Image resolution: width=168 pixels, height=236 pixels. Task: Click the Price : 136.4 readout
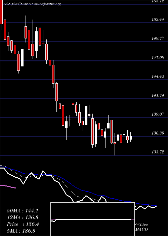pyautogui.click(x=23, y=224)
